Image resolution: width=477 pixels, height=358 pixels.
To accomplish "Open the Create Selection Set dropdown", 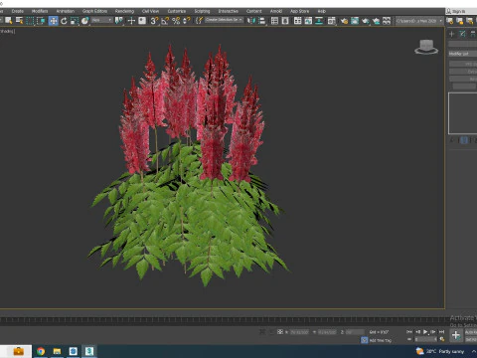I will pos(224,20).
